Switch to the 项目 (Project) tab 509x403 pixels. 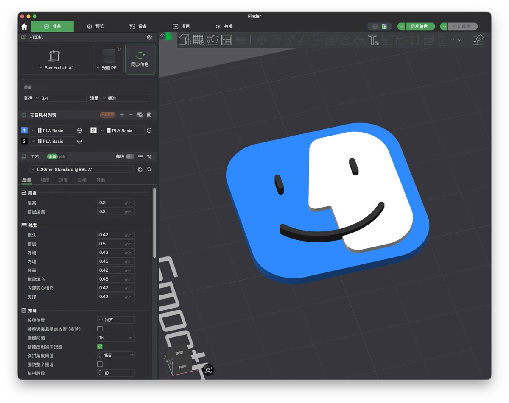[x=182, y=26]
